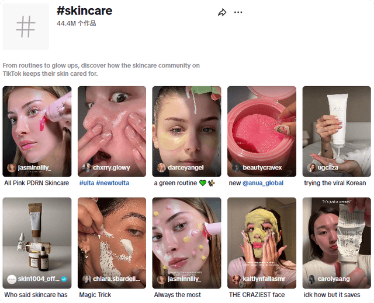Image resolution: width=374 pixels, height=303 pixels.
Task: Open the #ulta hashtag link
Action: click(87, 183)
